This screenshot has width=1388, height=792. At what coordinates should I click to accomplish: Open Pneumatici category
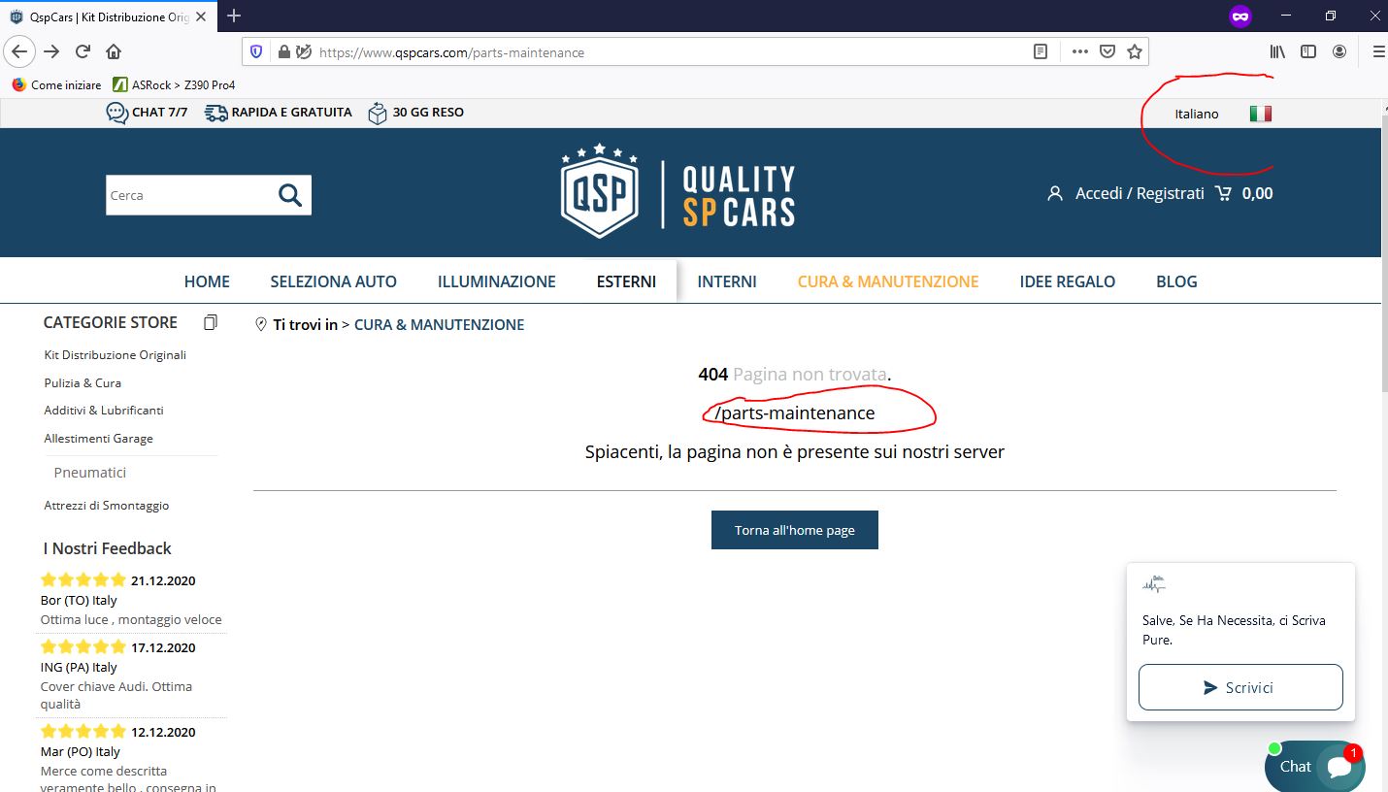[90, 473]
